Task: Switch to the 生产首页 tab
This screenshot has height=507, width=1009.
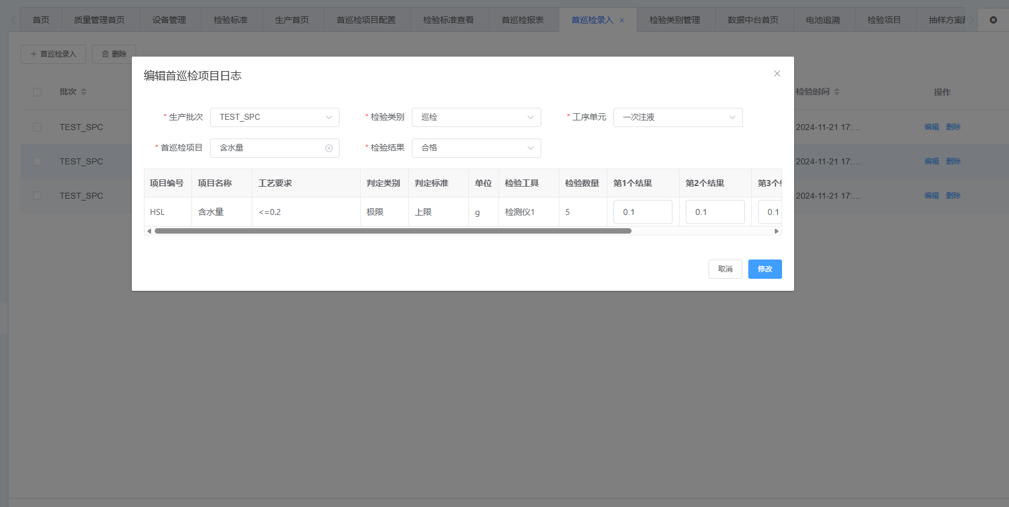Action: [x=292, y=20]
